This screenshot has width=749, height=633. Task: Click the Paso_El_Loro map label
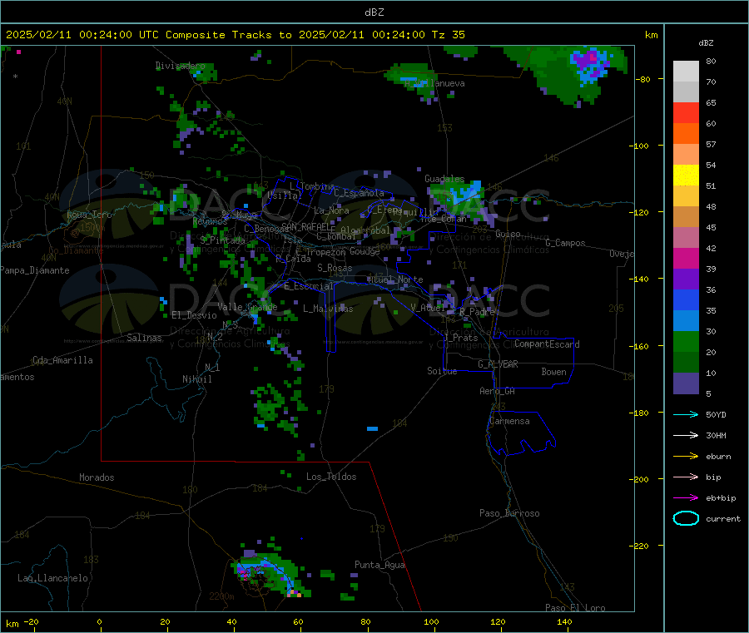click(x=575, y=608)
